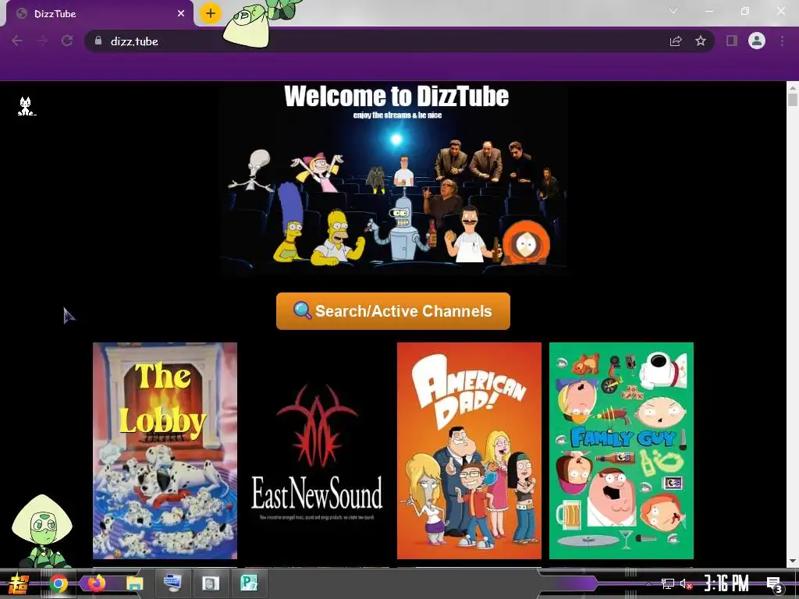
Task: Click the scrollbar down arrow
Action: [x=793, y=561]
